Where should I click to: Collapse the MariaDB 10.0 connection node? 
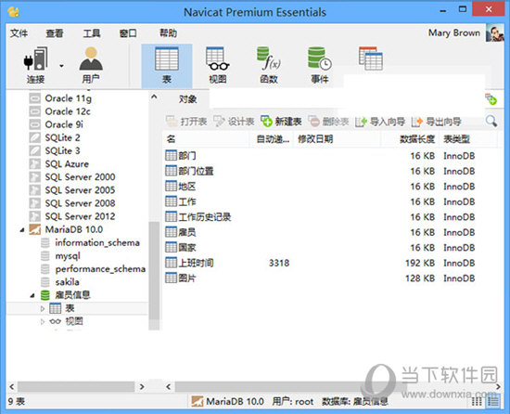(x=22, y=230)
